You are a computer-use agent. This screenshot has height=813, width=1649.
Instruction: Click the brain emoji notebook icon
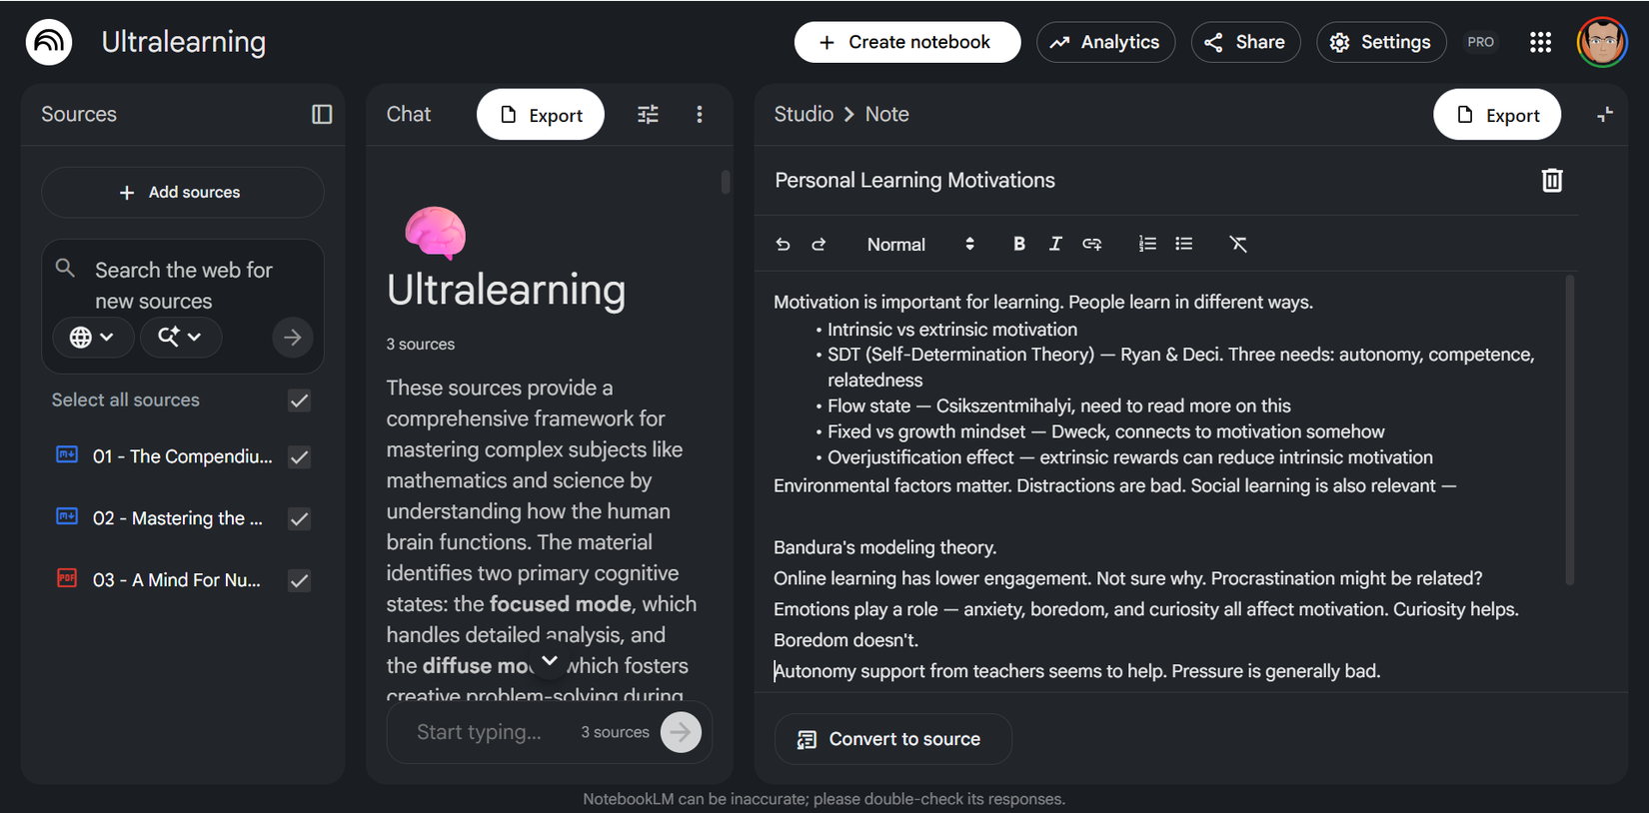[x=435, y=233]
